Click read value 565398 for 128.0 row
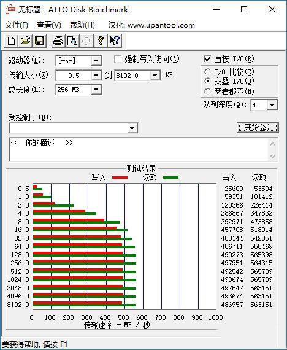 pyautogui.click(x=261, y=255)
